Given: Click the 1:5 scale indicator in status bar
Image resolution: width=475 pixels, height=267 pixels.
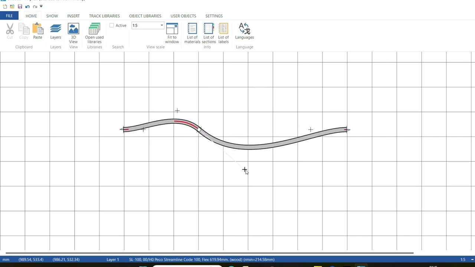Looking at the screenshot, I should [463, 260].
